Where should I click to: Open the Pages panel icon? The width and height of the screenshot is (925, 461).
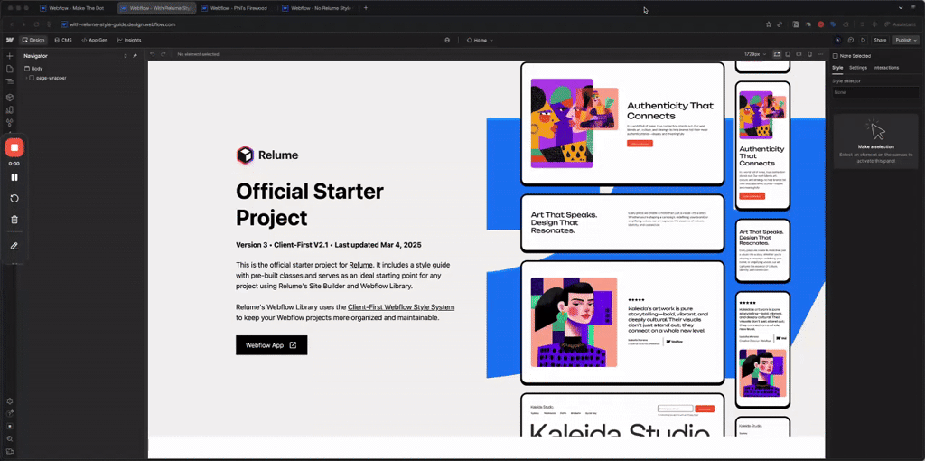[x=9, y=69]
